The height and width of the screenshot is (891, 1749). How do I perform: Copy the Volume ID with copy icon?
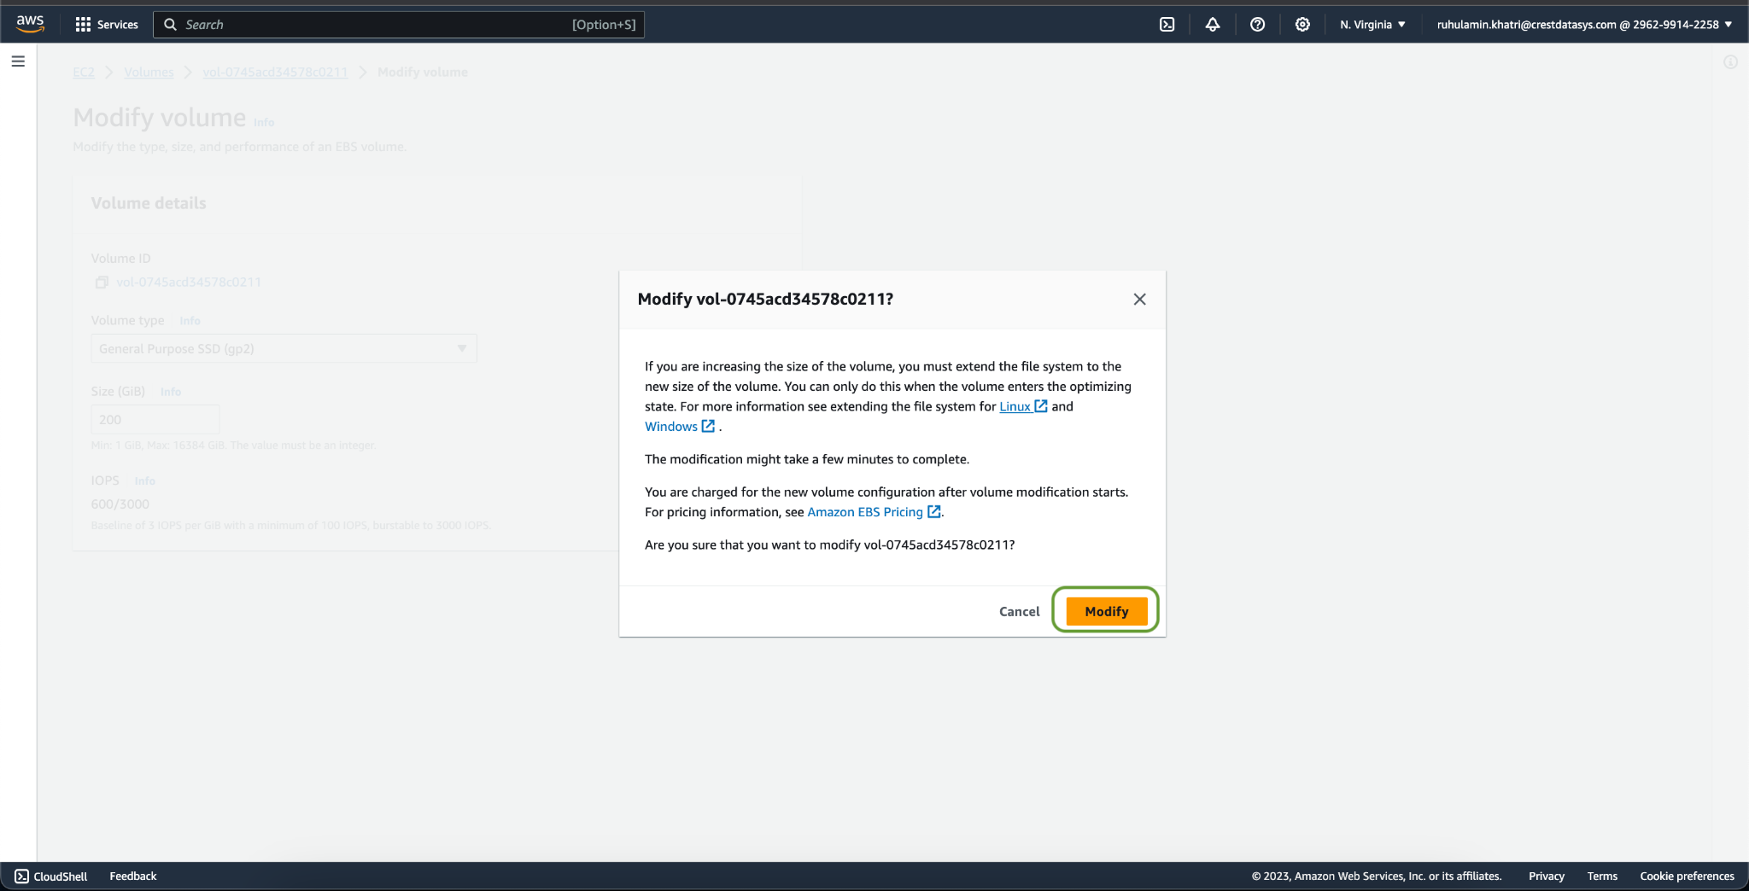point(102,282)
